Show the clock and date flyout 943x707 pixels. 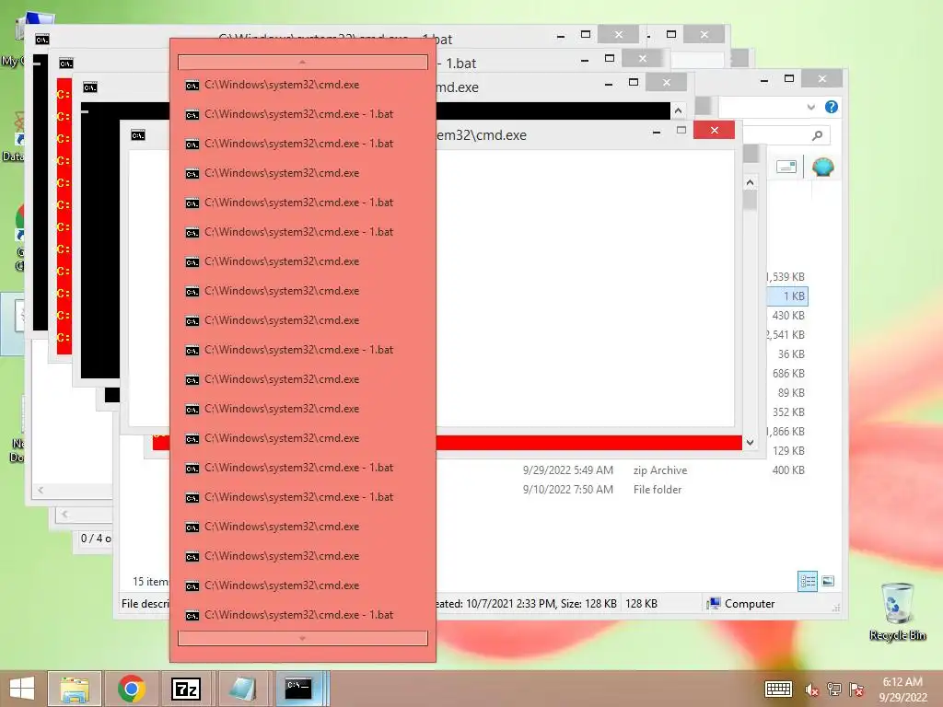coord(902,690)
